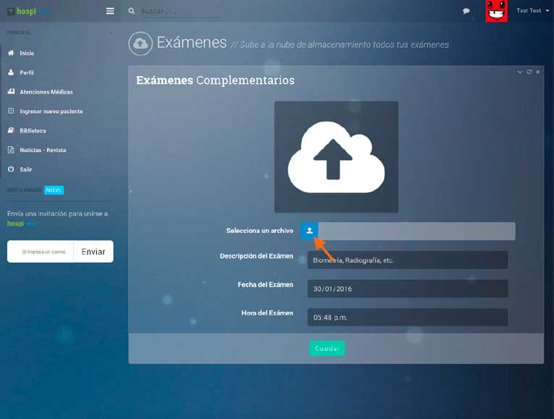Open the chat messages icon
Screen dimensions: 554x419
click(x=466, y=11)
